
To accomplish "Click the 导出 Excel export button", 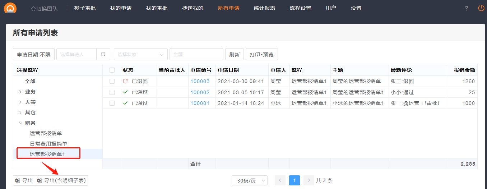I will [x=24, y=180].
